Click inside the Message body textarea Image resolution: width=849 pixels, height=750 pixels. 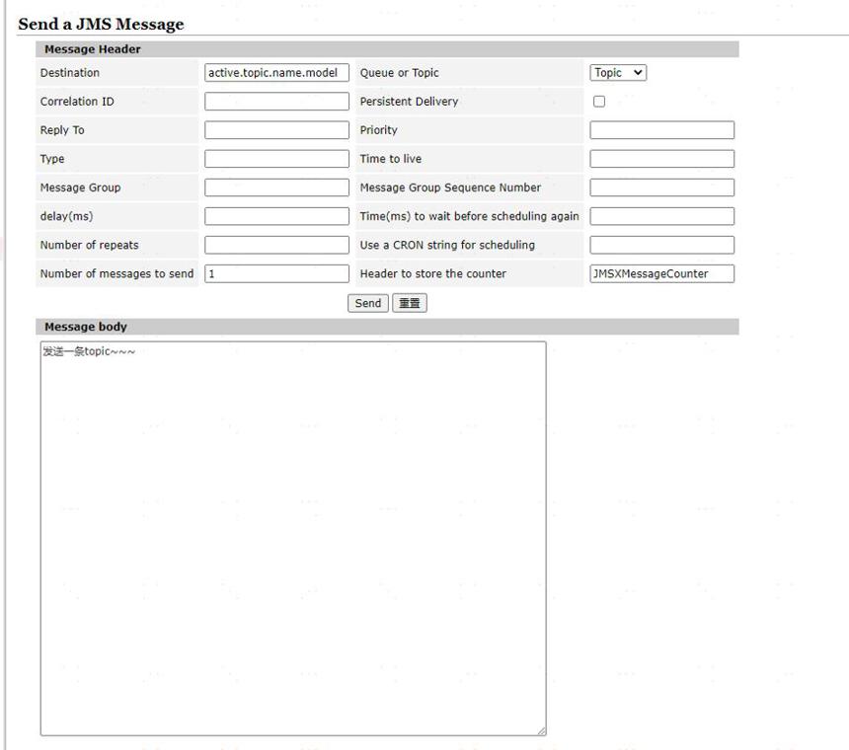click(293, 539)
